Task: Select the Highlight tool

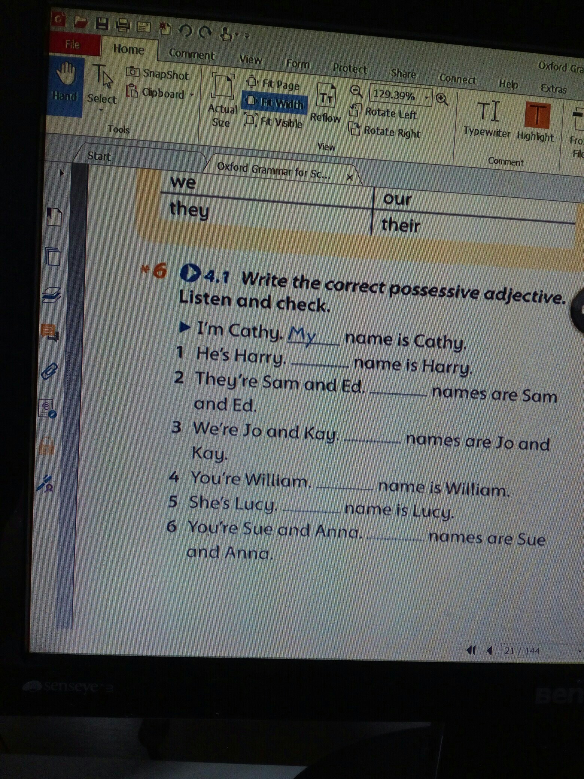Action: [535, 122]
